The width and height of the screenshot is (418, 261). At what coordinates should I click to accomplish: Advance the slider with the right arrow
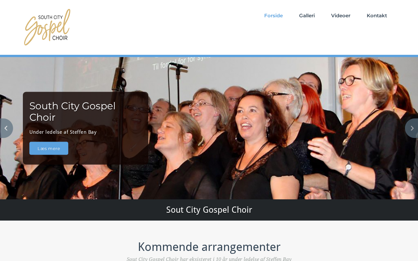(x=412, y=128)
